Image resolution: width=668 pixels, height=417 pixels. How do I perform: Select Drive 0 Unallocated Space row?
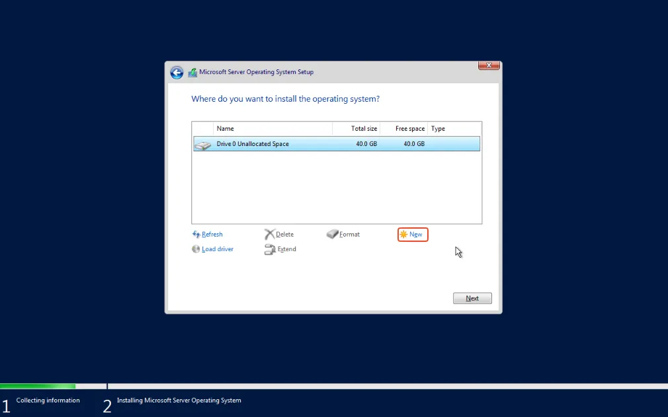pyautogui.click(x=298, y=143)
